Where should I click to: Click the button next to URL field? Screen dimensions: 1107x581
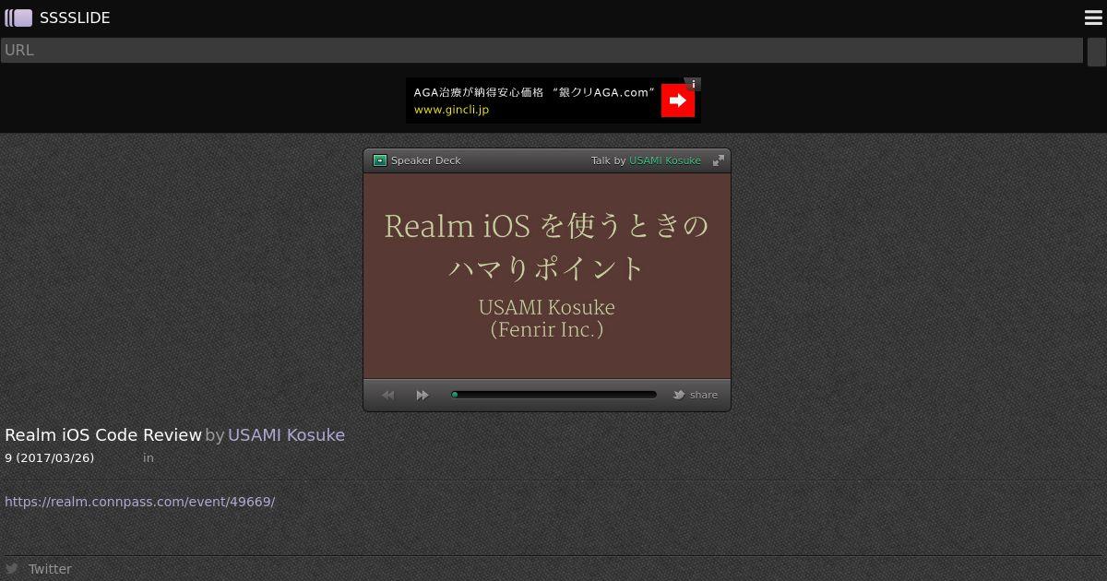[1096, 52]
